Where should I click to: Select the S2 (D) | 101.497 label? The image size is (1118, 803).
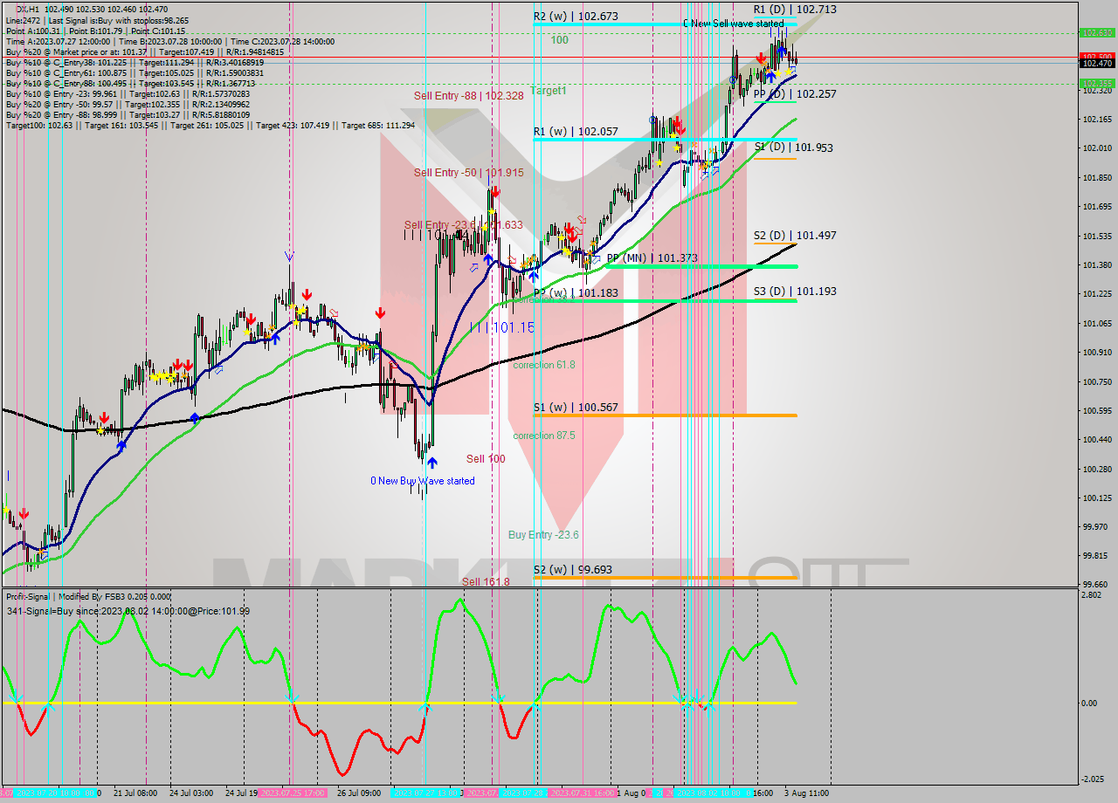794,236
